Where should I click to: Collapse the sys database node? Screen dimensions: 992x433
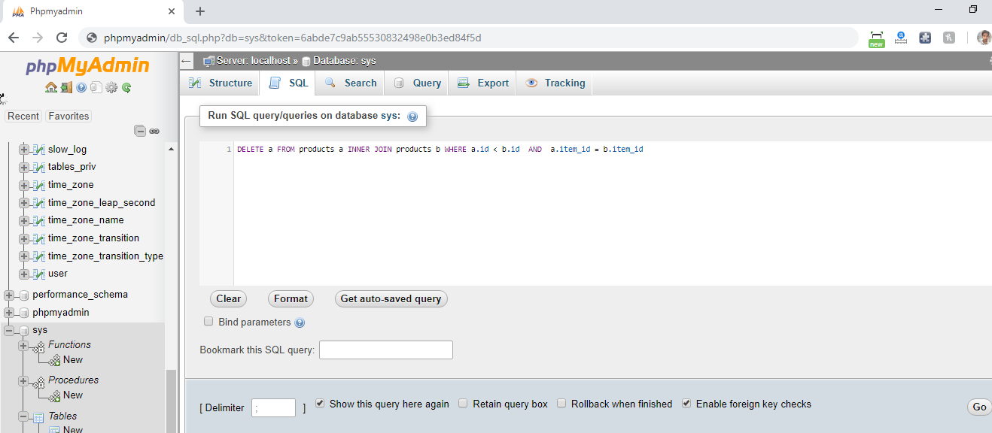9,330
